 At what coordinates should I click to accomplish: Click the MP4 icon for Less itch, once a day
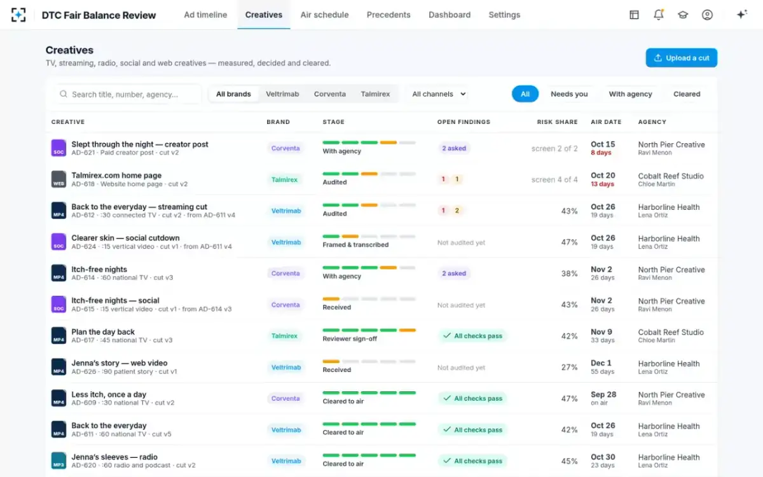click(58, 398)
